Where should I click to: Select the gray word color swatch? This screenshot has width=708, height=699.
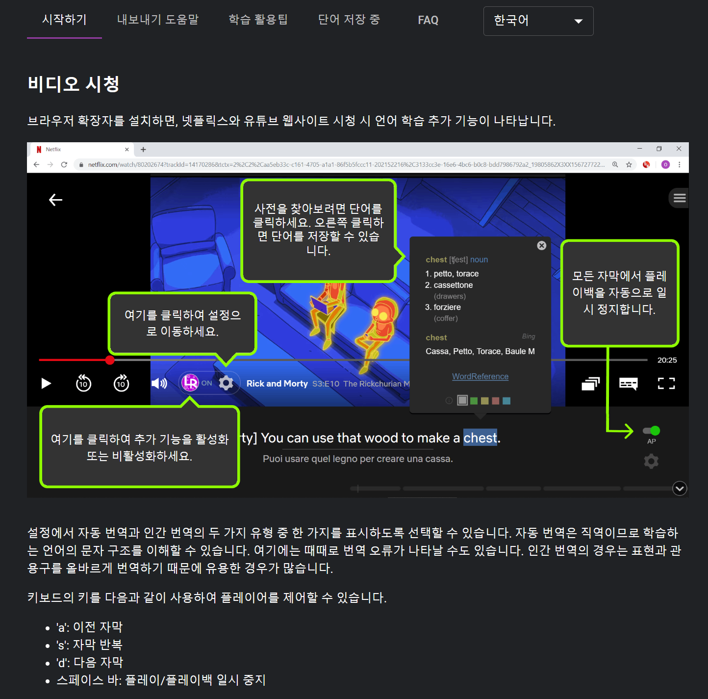(462, 400)
